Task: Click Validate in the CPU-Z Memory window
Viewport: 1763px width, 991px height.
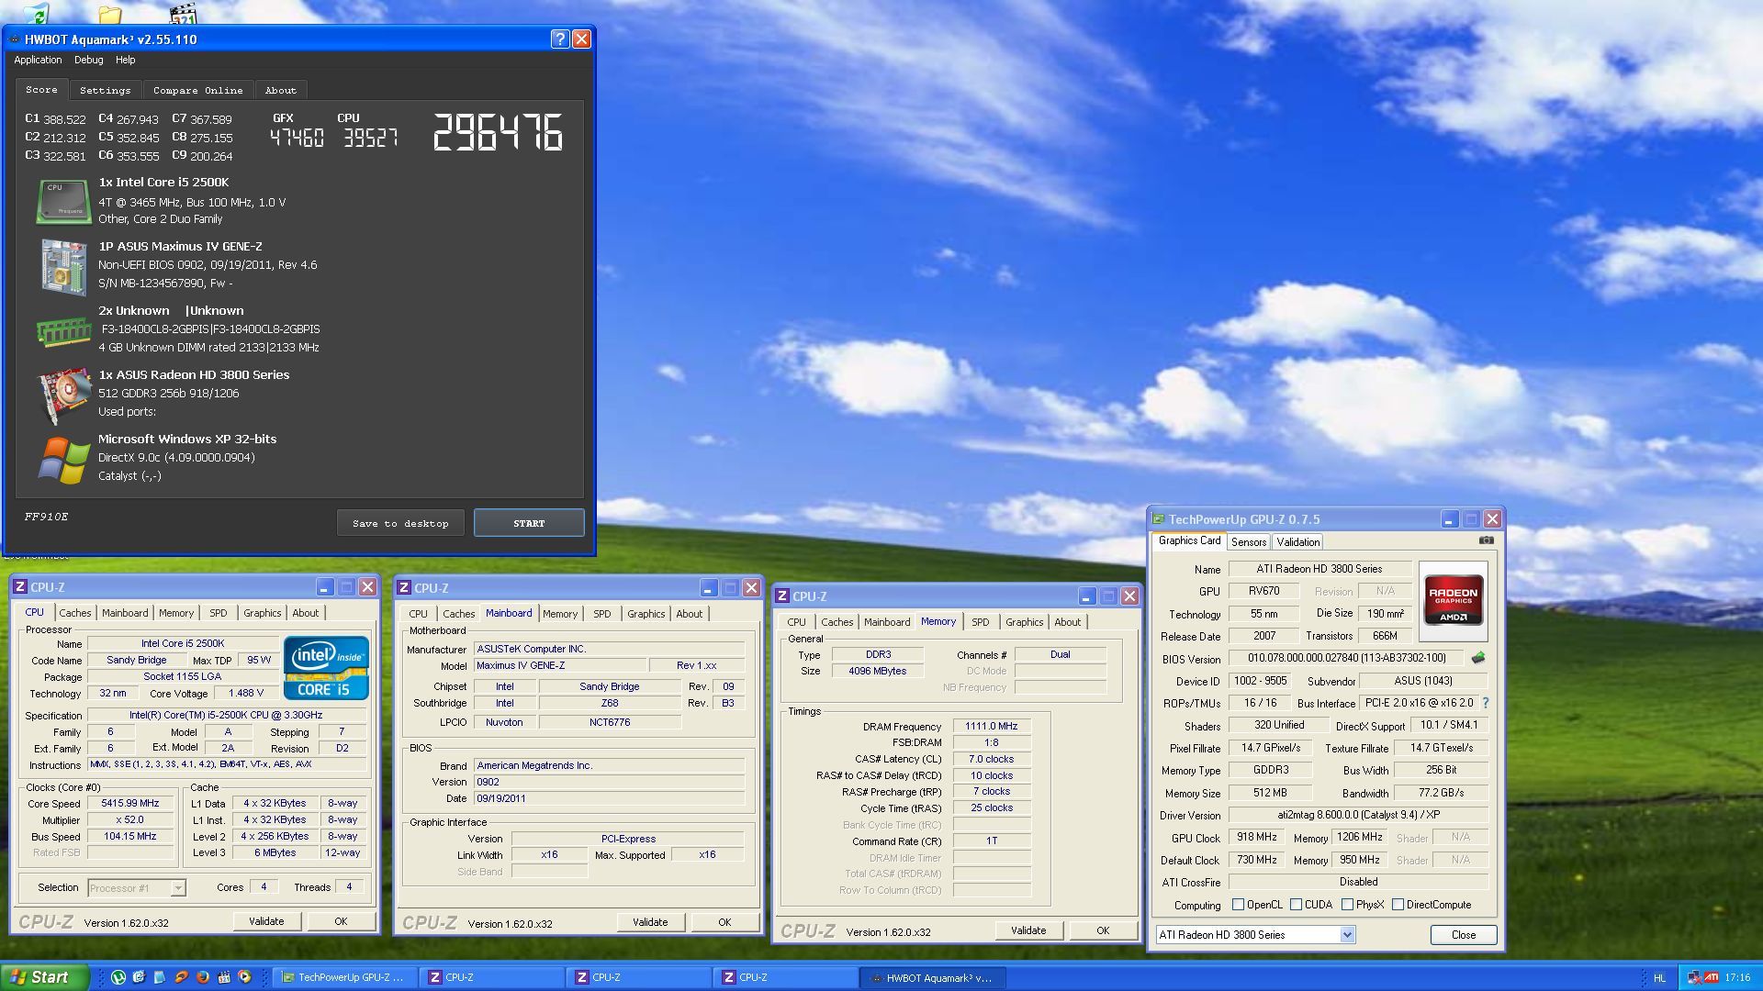Action: tap(1028, 930)
